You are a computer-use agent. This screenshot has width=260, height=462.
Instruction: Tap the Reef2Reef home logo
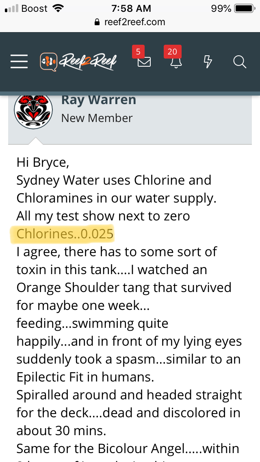pos(78,62)
